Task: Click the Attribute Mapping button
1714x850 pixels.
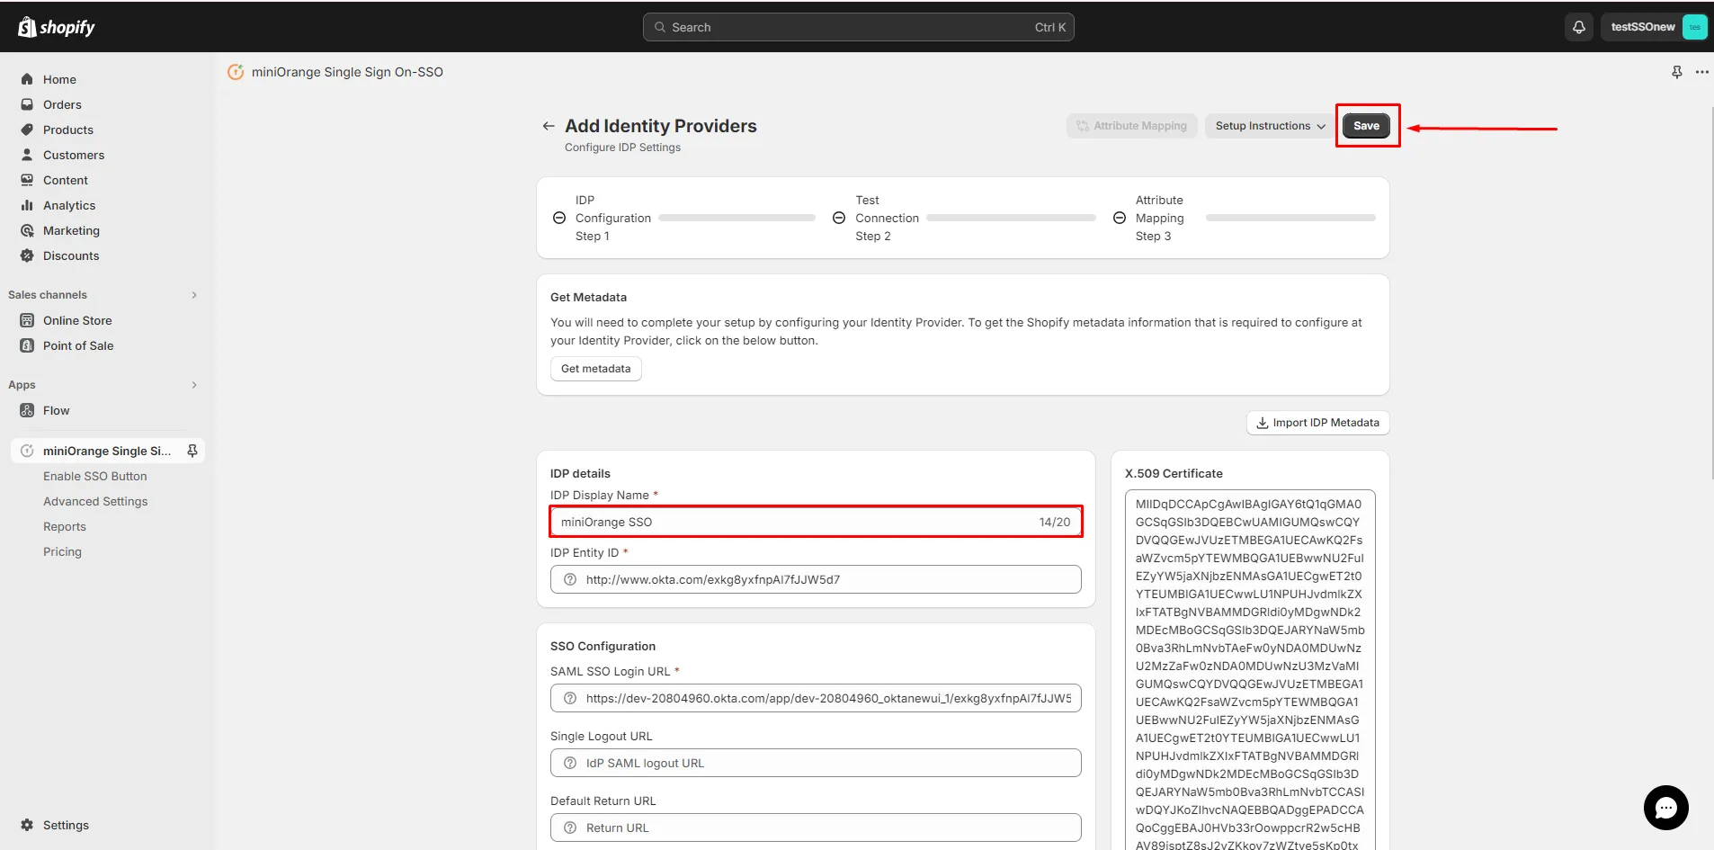Action: point(1131,126)
